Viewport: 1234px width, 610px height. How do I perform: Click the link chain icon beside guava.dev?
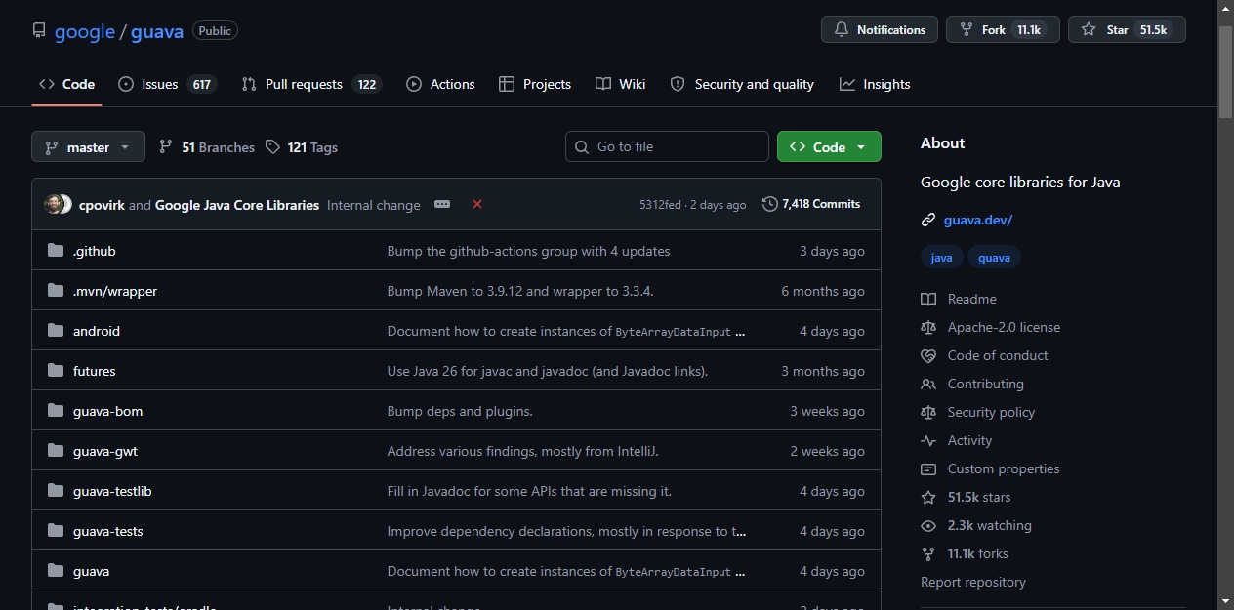[928, 220]
